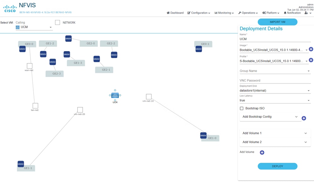Click the GE2-0 interface node
The image size is (314, 182).
pos(89,43)
